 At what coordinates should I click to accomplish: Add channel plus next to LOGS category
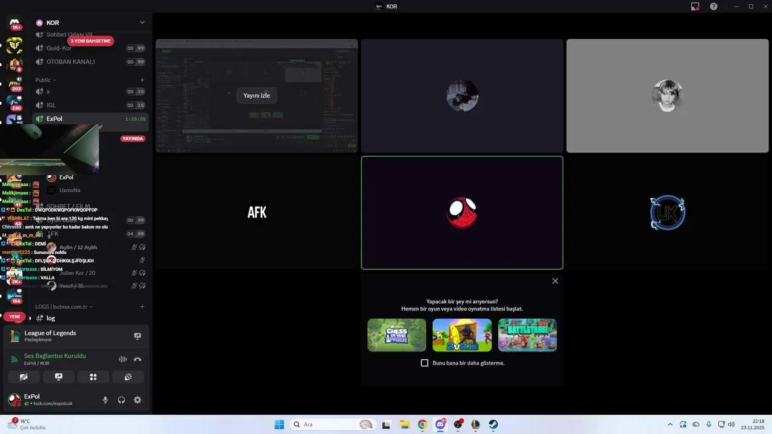[x=142, y=306]
